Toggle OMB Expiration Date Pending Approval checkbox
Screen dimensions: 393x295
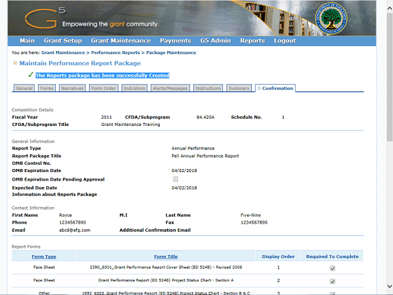tap(176, 179)
